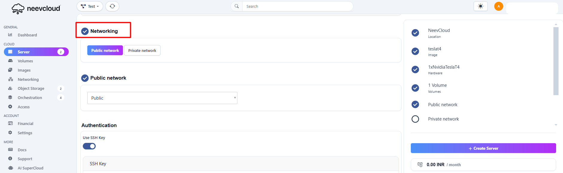Select the Public network tab
Screen dimensions: 563x173
(x=105, y=50)
